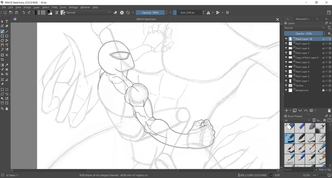Select the Reference Images pin tool

[2, 84]
